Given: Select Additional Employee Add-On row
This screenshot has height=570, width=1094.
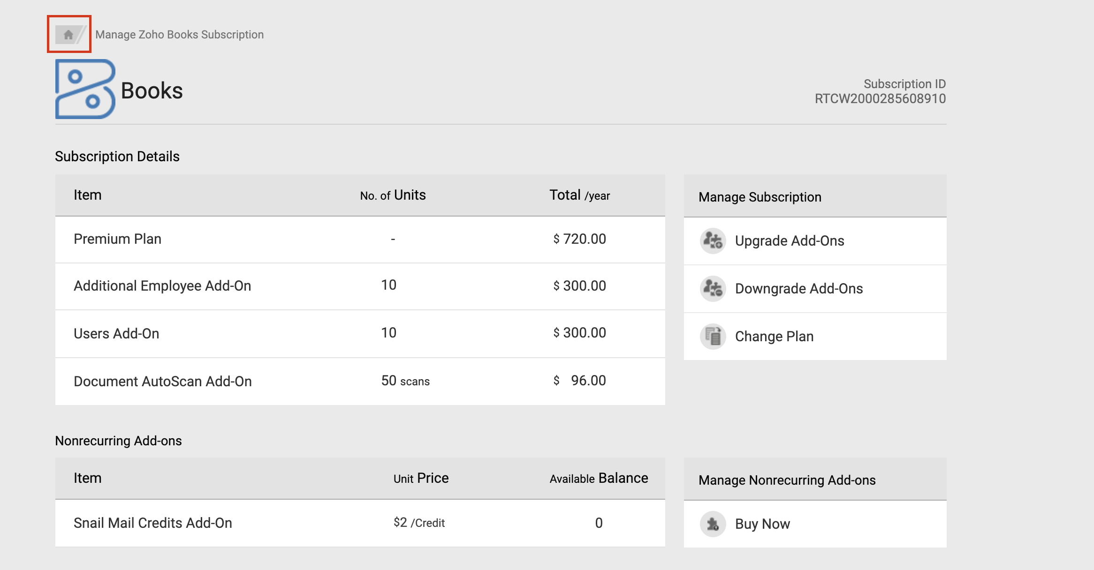Looking at the screenshot, I should point(162,286).
